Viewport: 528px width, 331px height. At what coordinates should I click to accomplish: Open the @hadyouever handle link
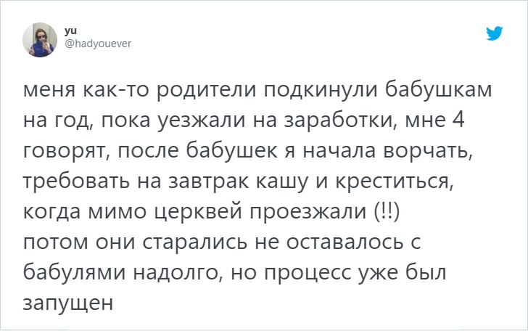(98, 44)
